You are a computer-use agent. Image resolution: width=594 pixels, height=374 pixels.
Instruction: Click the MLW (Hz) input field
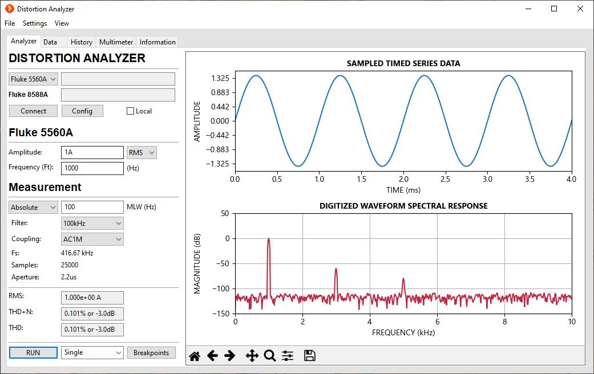(x=92, y=207)
